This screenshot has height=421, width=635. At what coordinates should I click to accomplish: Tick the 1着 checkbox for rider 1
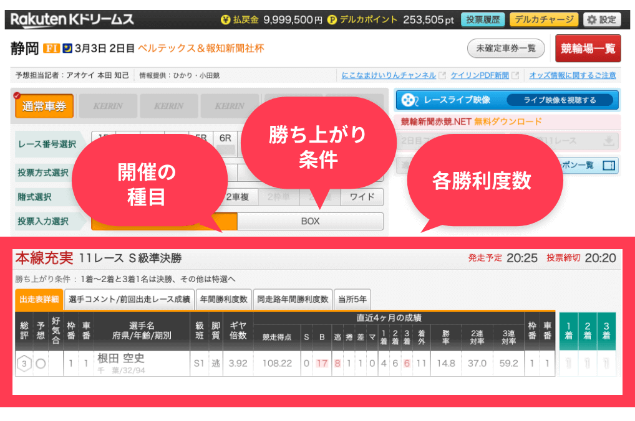click(x=568, y=364)
